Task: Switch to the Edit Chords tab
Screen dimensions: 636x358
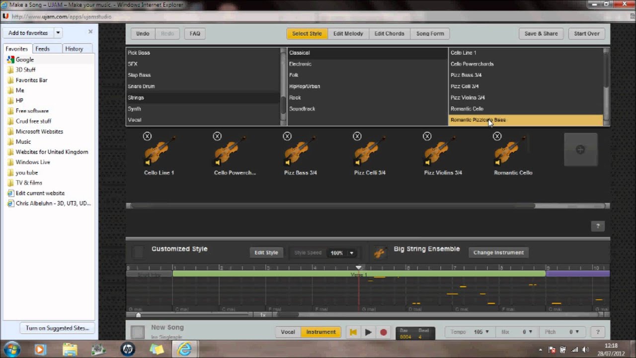Action: point(389,33)
